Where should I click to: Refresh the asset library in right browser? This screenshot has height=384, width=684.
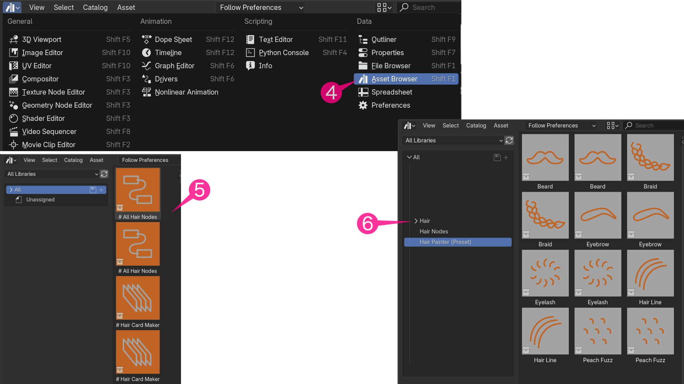point(509,140)
